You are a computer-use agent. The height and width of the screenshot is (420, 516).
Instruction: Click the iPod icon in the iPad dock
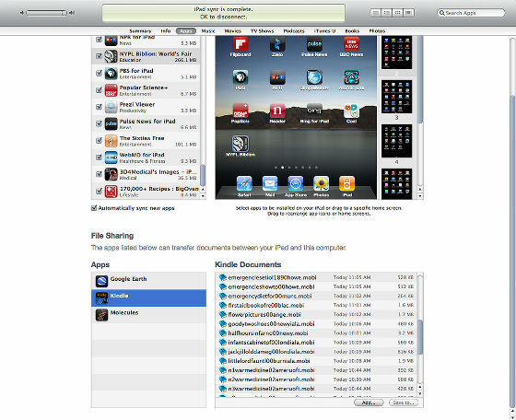(x=346, y=184)
